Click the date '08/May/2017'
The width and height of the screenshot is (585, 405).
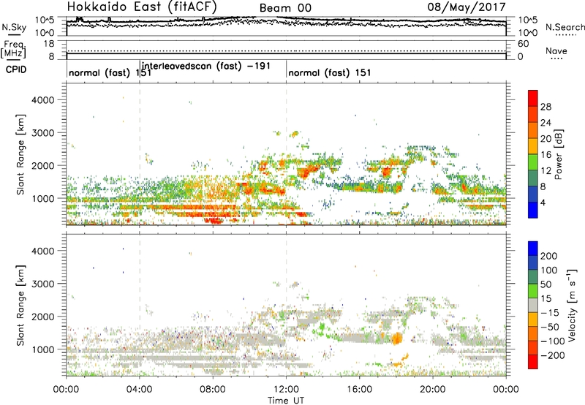[467, 7]
